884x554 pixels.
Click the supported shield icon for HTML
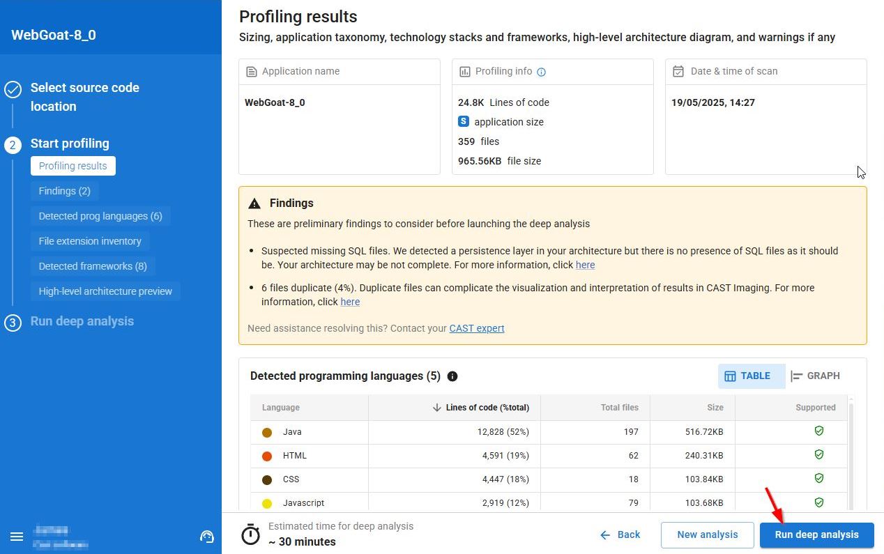pyautogui.click(x=819, y=455)
